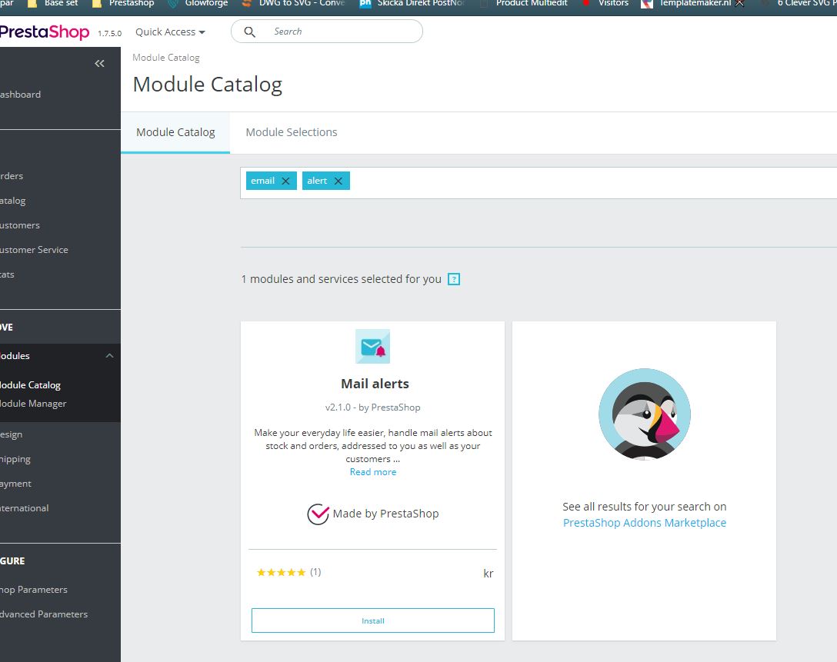The height and width of the screenshot is (662, 837).
Task: Open Customer Service in the sidebar
Action: pyautogui.click(x=34, y=250)
